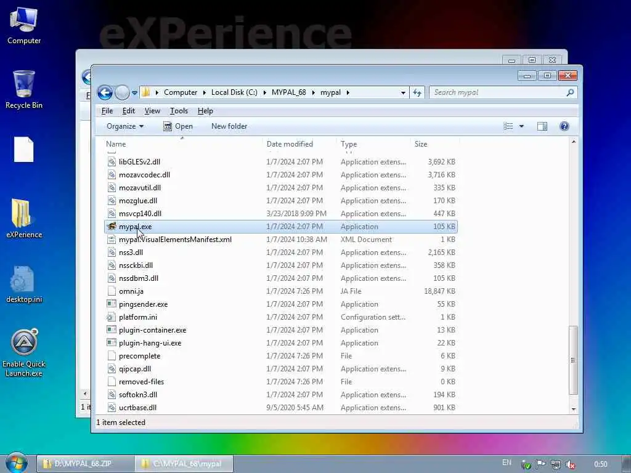Open the Edit menu

(x=128, y=111)
